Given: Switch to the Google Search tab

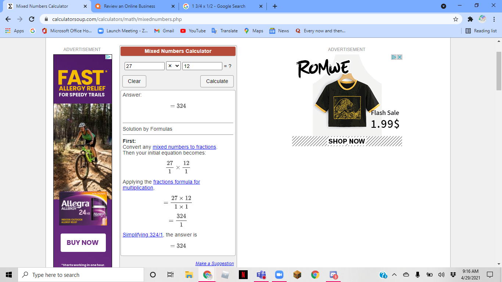Looking at the screenshot, I should (218, 6).
